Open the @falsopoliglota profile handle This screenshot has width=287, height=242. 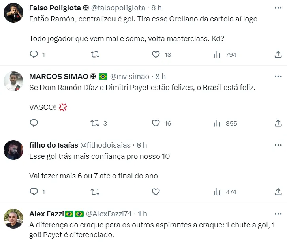click(x=118, y=8)
